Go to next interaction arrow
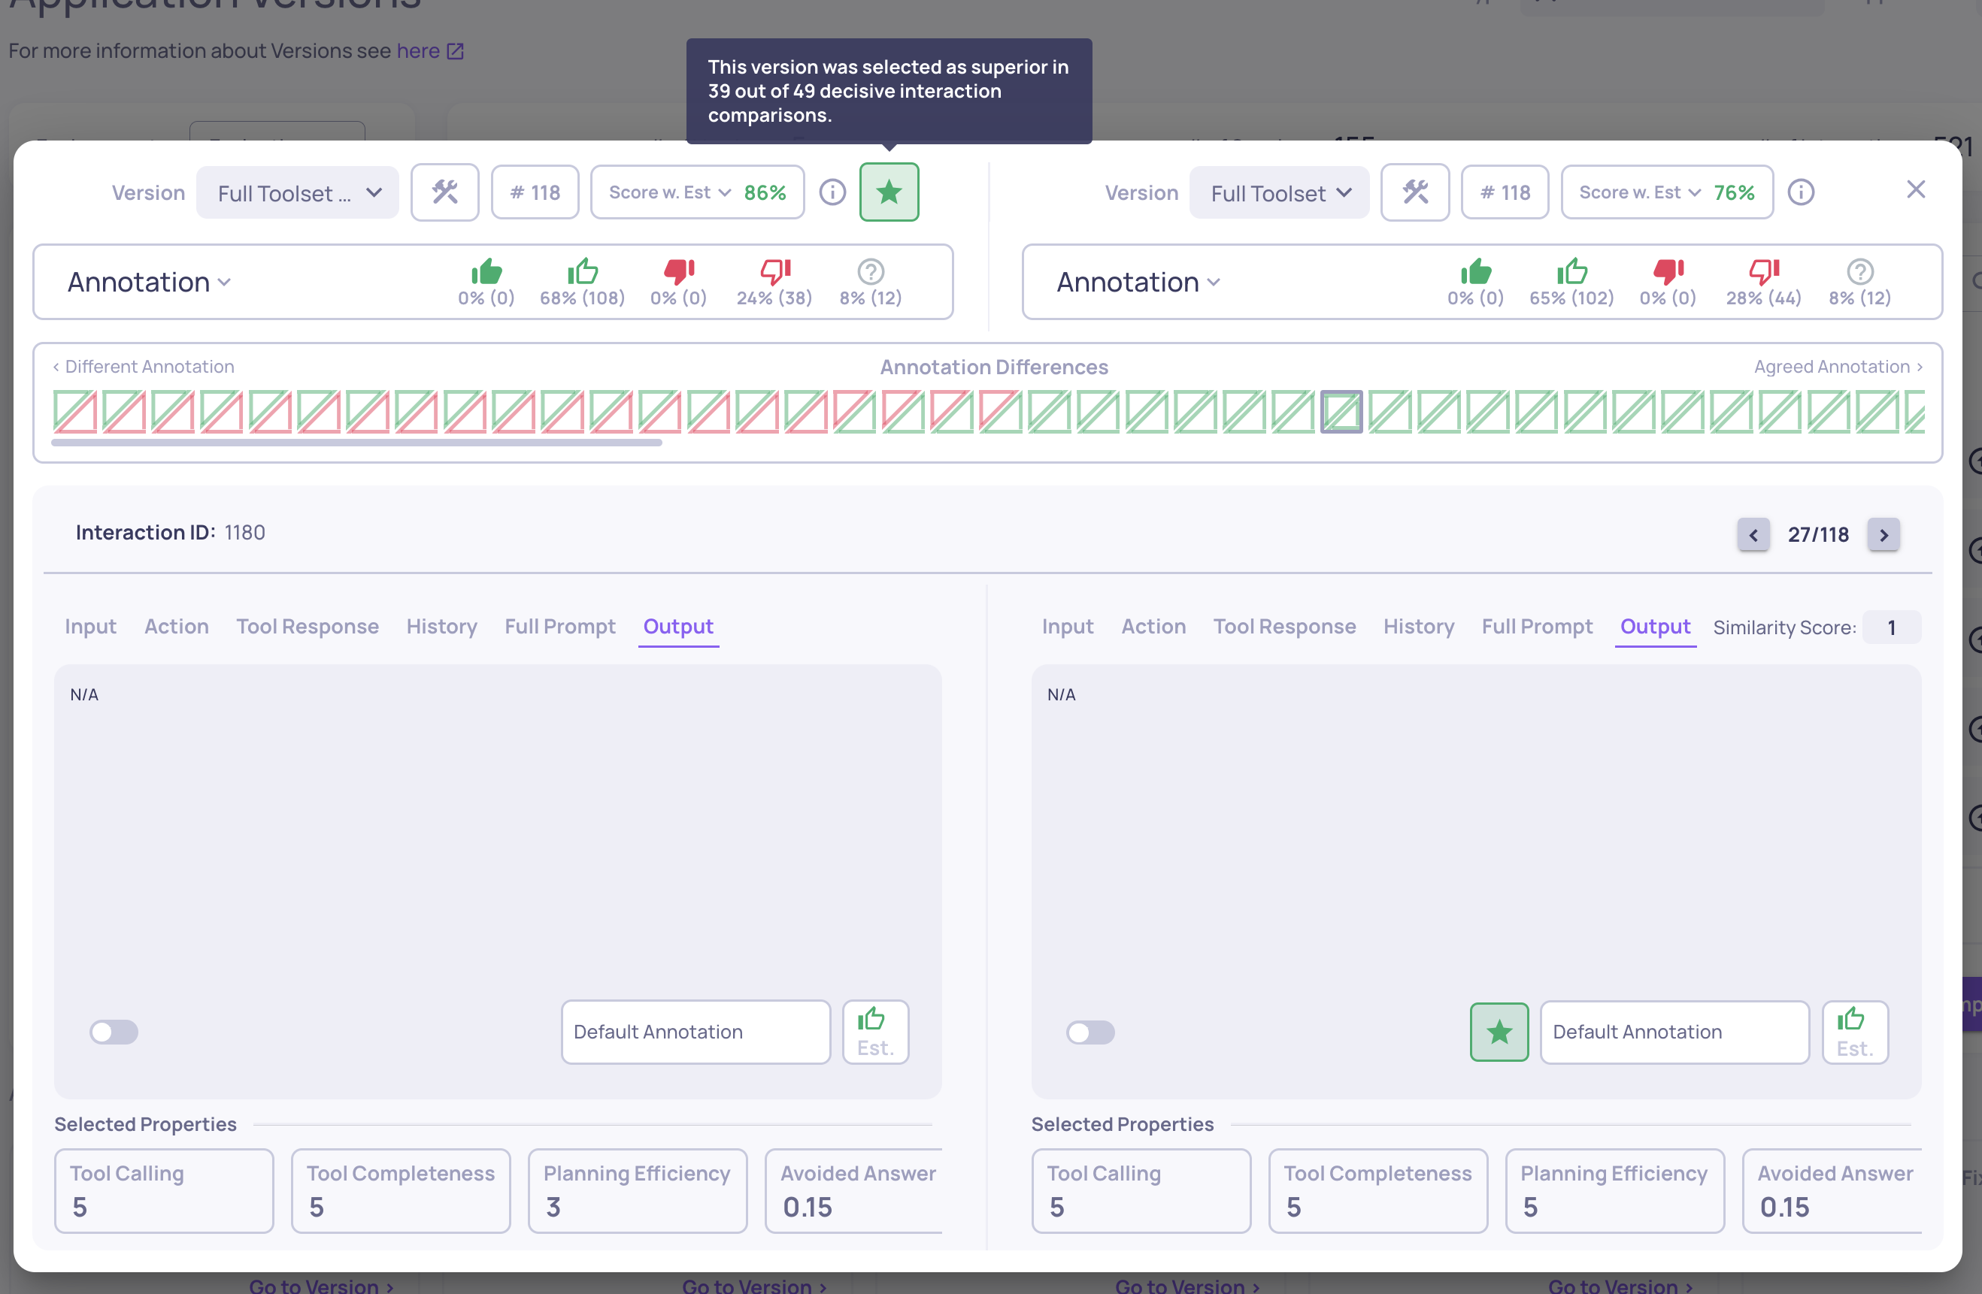1982x1294 pixels. [x=1883, y=534]
